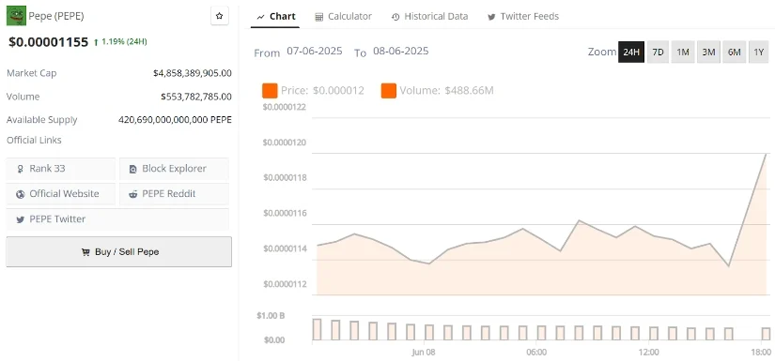Set chart zoom to 7D
The height and width of the screenshot is (361, 775).
658,52
